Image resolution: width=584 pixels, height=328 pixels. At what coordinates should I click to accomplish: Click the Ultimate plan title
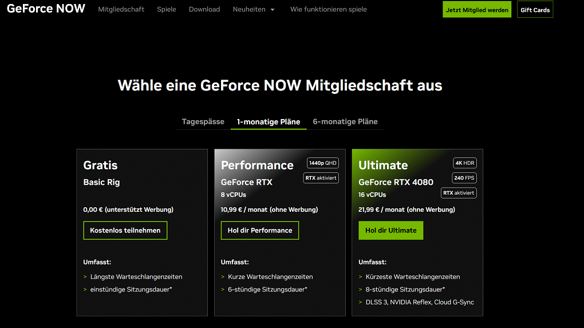(x=383, y=165)
